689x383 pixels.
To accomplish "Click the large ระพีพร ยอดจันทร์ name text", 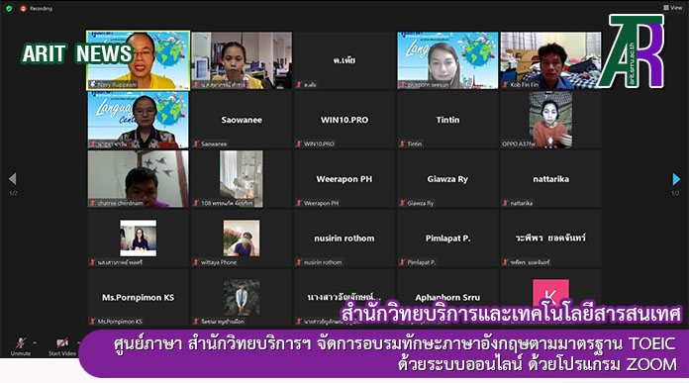I will click(x=550, y=238).
